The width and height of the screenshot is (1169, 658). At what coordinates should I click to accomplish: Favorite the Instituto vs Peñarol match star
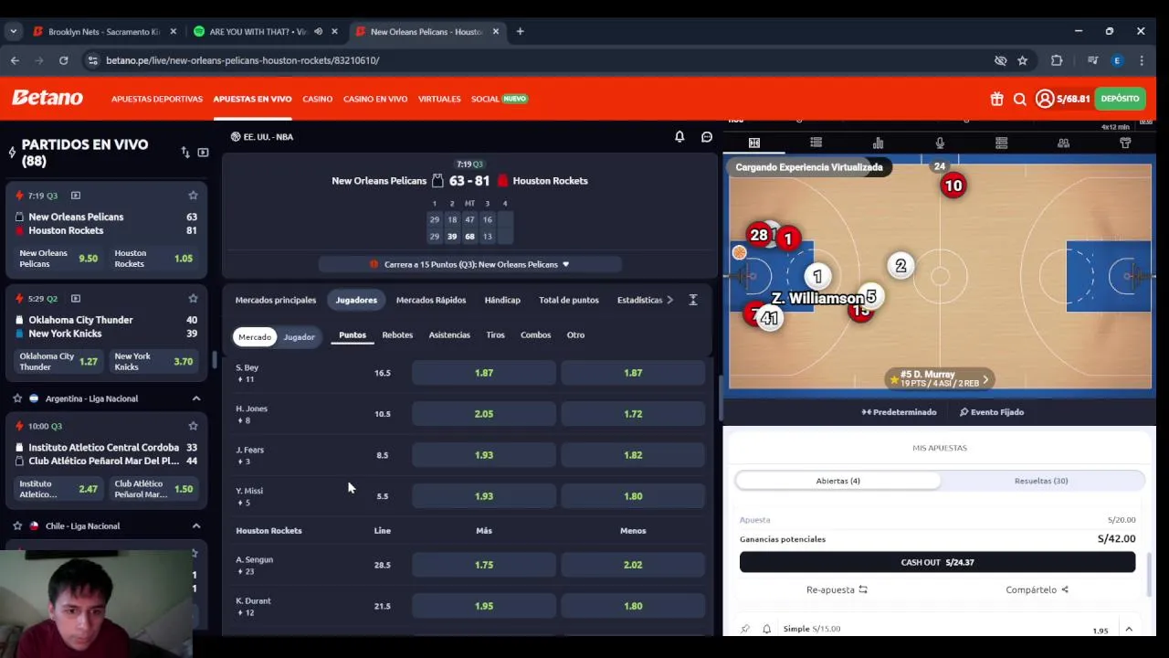[193, 426]
